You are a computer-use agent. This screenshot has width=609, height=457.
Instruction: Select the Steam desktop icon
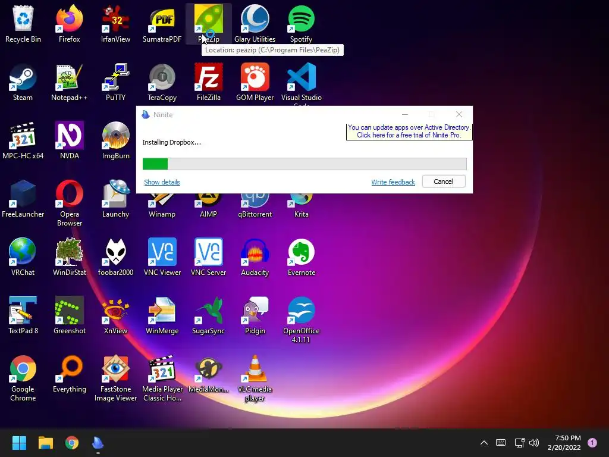[x=23, y=82]
